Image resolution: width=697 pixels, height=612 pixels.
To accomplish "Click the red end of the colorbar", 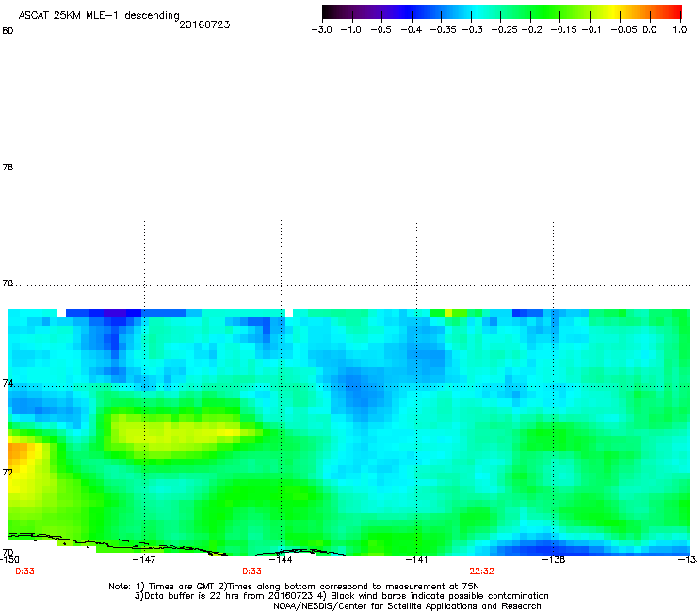I will coord(673,11).
